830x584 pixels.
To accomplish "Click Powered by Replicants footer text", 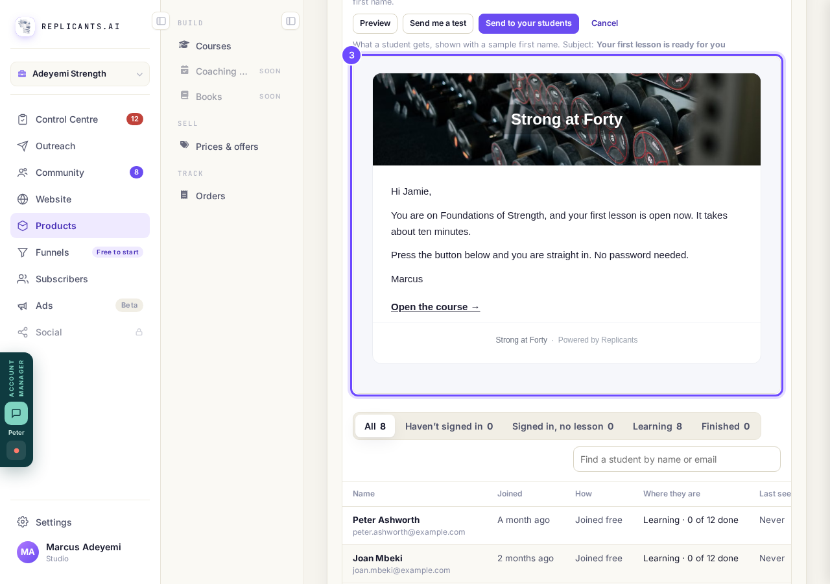I will [x=597, y=340].
